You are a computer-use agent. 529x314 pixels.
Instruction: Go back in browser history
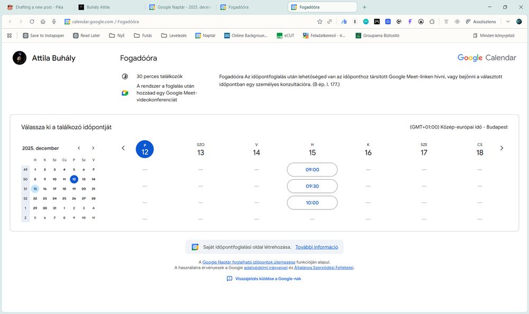(10, 22)
